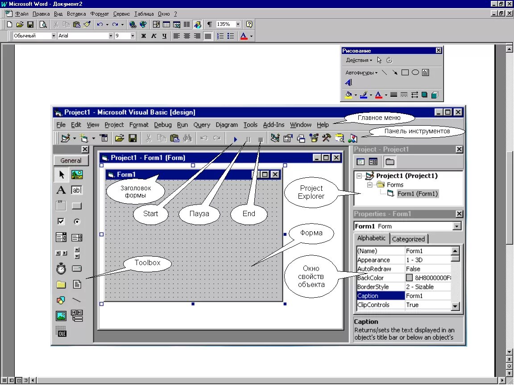Select the arrow line tool in Рисование panel
Screen dimensions: 514x385
pyautogui.click(x=395, y=72)
